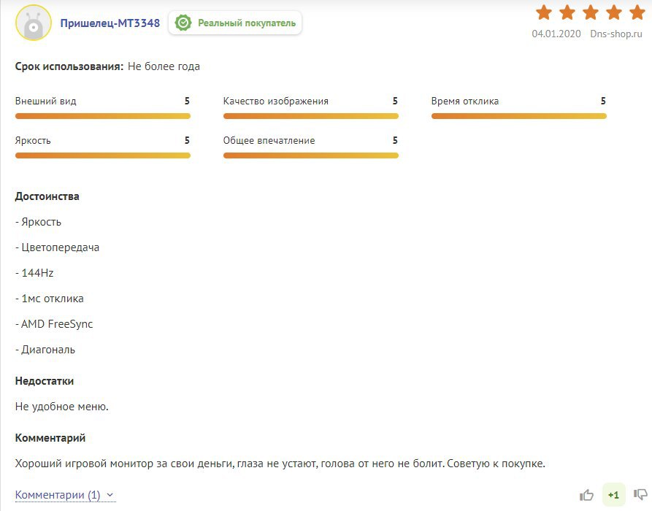Viewport: 652px width, 511px height.
Task: Click the alien user avatar icon
Action: 34,23
